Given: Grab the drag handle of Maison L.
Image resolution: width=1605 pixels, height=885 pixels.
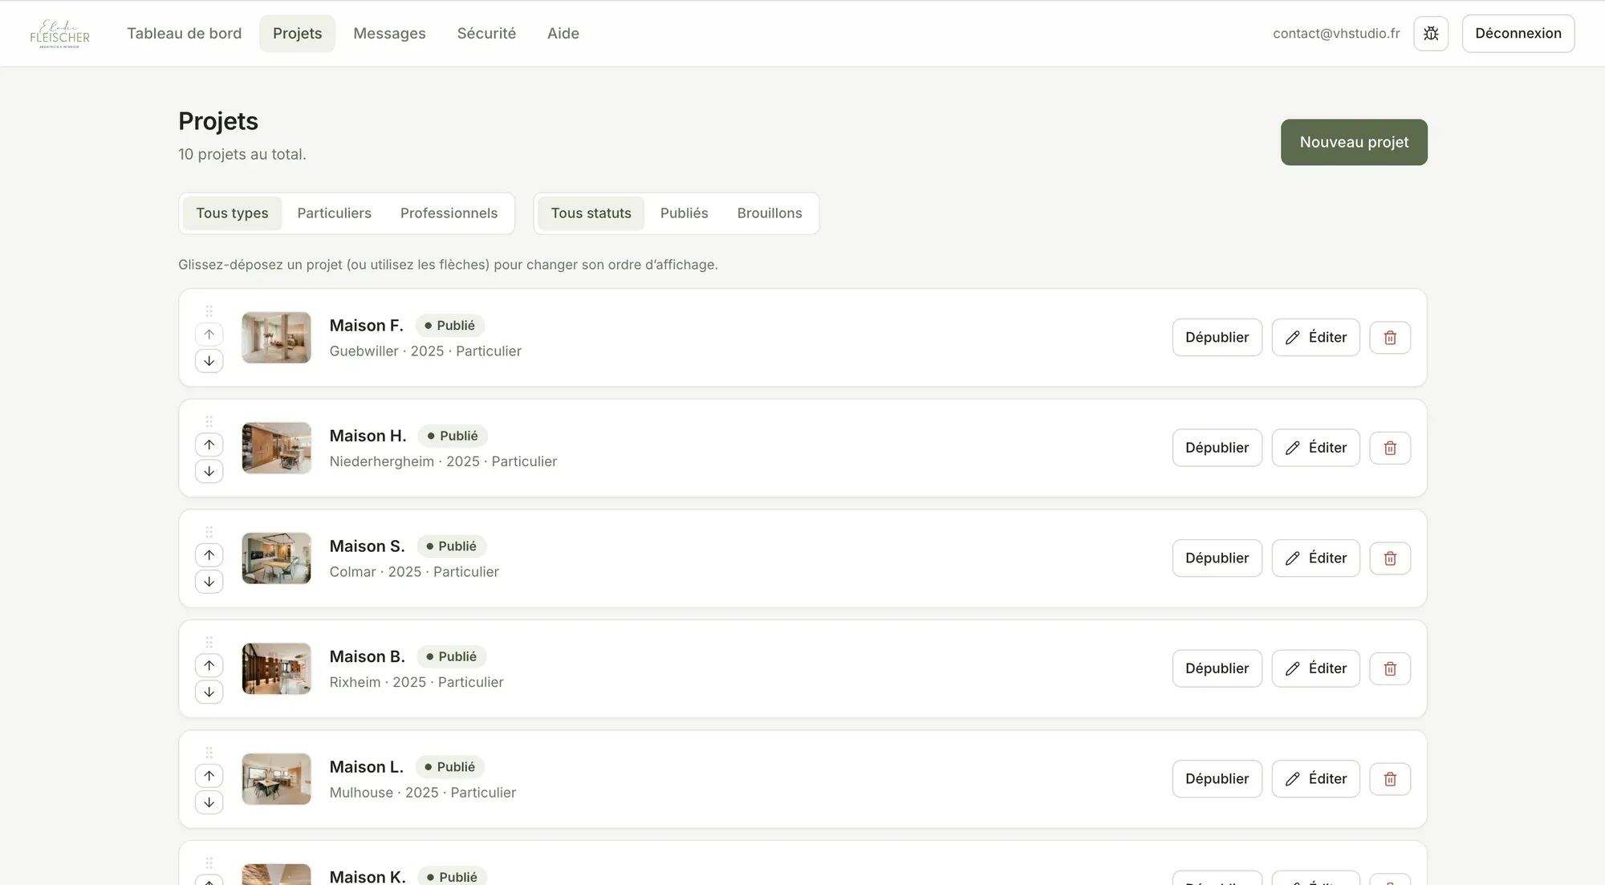Looking at the screenshot, I should coord(209,753).
